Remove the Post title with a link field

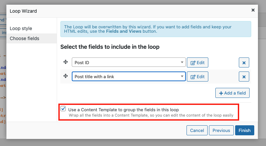coord(244,77)
